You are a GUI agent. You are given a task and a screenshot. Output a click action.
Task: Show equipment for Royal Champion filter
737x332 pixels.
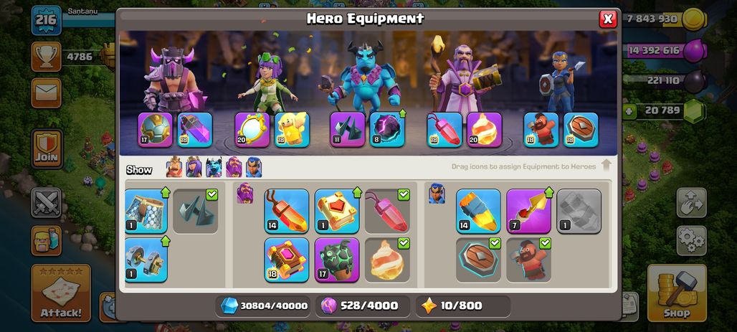pos(254,167)
